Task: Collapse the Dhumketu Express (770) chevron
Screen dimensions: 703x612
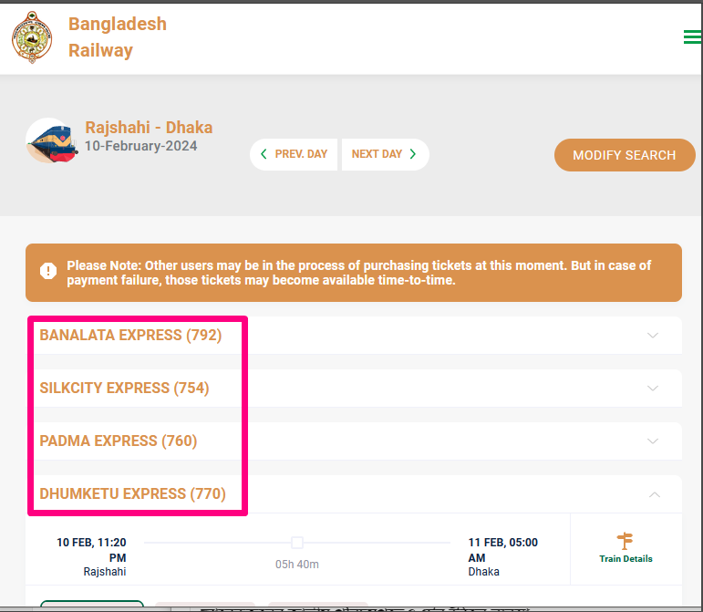Action: click(x=655, y=494)
